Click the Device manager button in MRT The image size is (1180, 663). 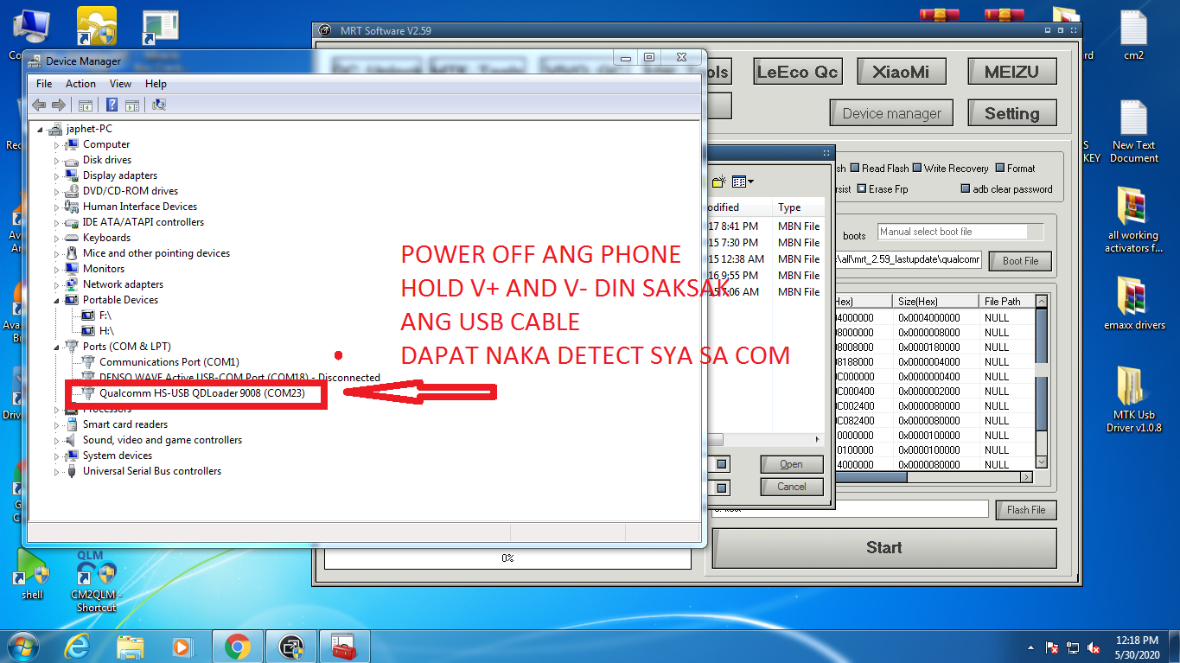pos(891,113)
